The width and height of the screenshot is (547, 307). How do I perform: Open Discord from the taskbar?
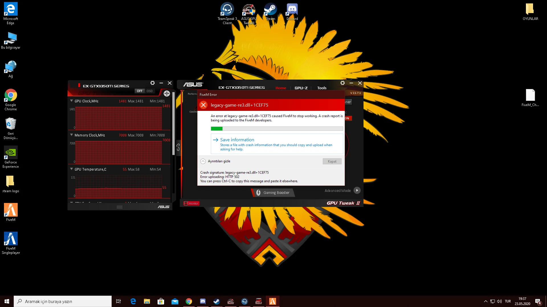(x=203, y=301)
